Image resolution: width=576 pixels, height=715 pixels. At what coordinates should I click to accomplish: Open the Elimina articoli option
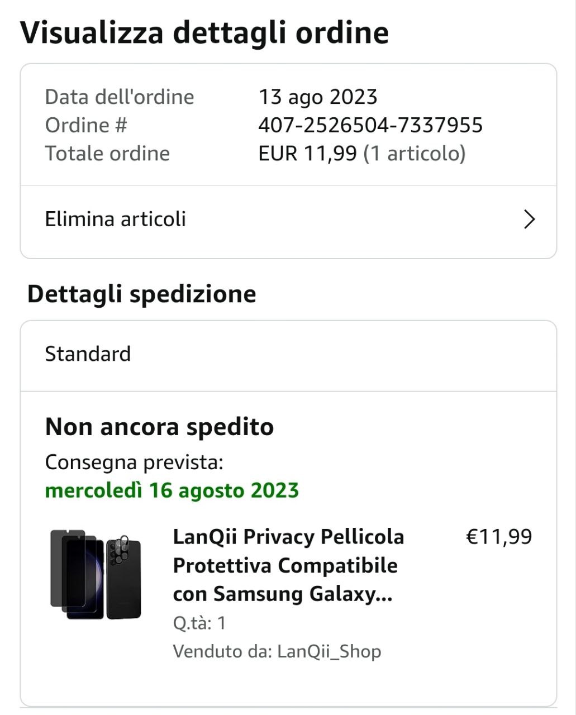pos(116,219)
